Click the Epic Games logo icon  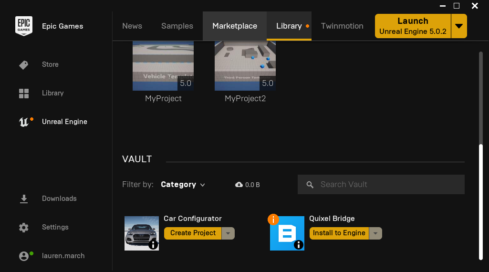[x=24, y=26]
